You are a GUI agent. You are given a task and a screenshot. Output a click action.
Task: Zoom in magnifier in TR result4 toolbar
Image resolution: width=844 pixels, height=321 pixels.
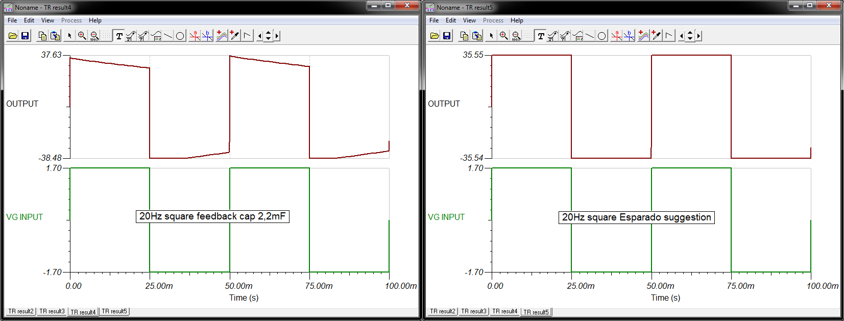[82, 36]
